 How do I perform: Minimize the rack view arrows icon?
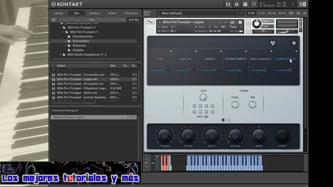tap(304, 13)
